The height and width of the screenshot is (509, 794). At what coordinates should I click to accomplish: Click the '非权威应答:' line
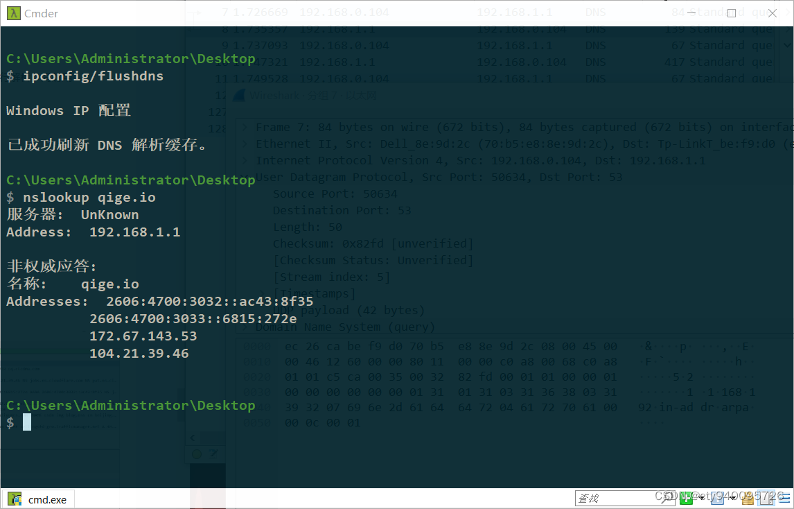pos(51,266)
